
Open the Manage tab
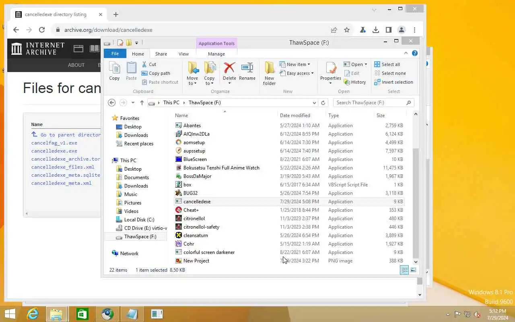pyautogui.click(x=216, y=54)
